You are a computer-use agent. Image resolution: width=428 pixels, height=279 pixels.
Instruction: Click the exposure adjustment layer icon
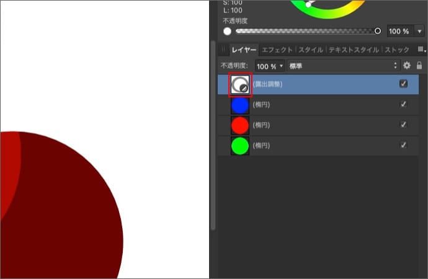pos(239,84)
